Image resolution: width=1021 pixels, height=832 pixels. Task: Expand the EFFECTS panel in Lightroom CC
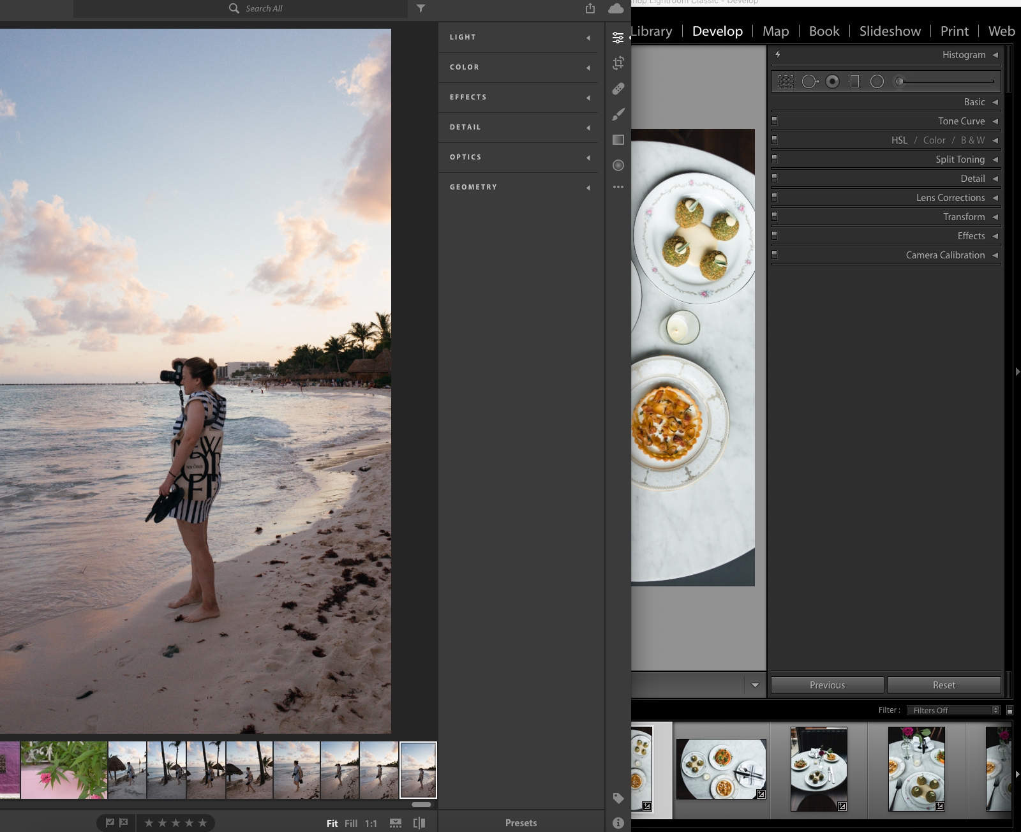click(x=518, y=98)
